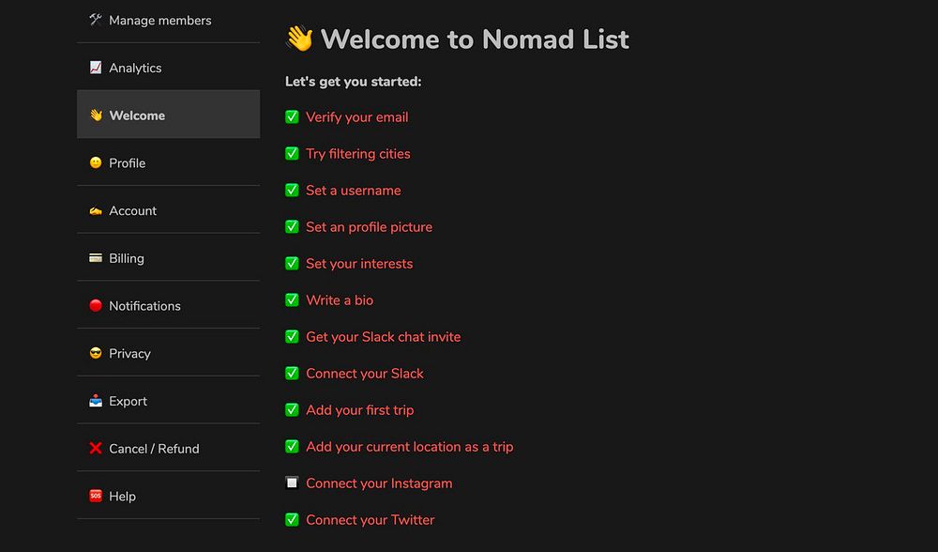The height and width of the screenshot is (552, 938).
Task: Check the unchecked Connect your Instagram box
Action: tap(292, 483)
